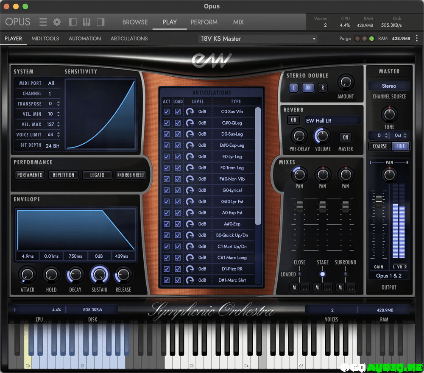Screen dimensions: 424x373
Task: Open the 18V KS Master instrument dropdown
Action: pos(258,39)
